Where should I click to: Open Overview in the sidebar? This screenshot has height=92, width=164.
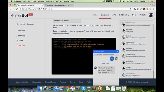(x=21, y=31)
